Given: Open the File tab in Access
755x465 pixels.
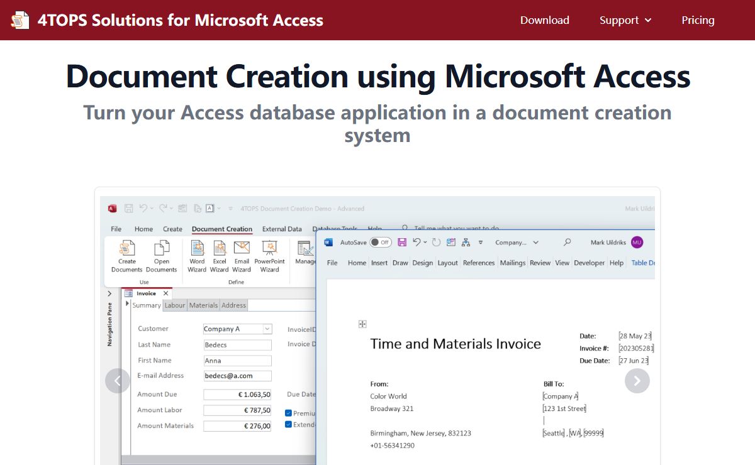Looking at the screenshot, I should tap(116, 229).
